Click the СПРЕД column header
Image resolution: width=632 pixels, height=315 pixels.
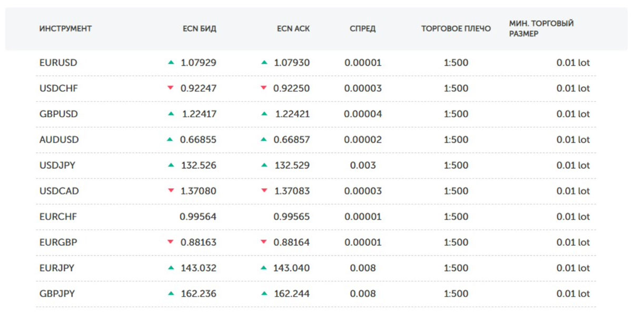362,29
